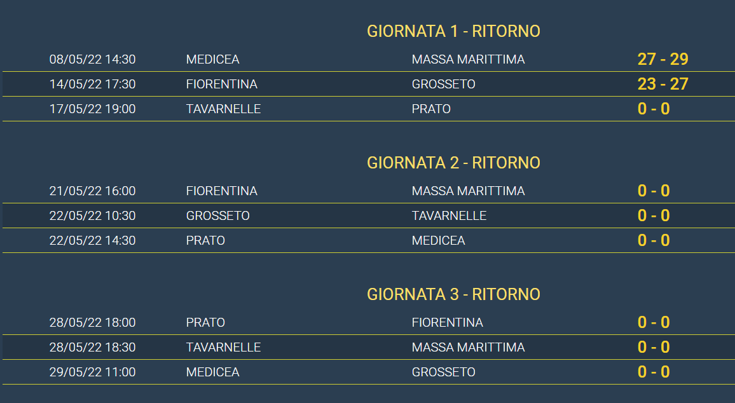Click the Medicea vs Massa Marittima score 27 - 29
735x403 pixels.
point(663,59)
